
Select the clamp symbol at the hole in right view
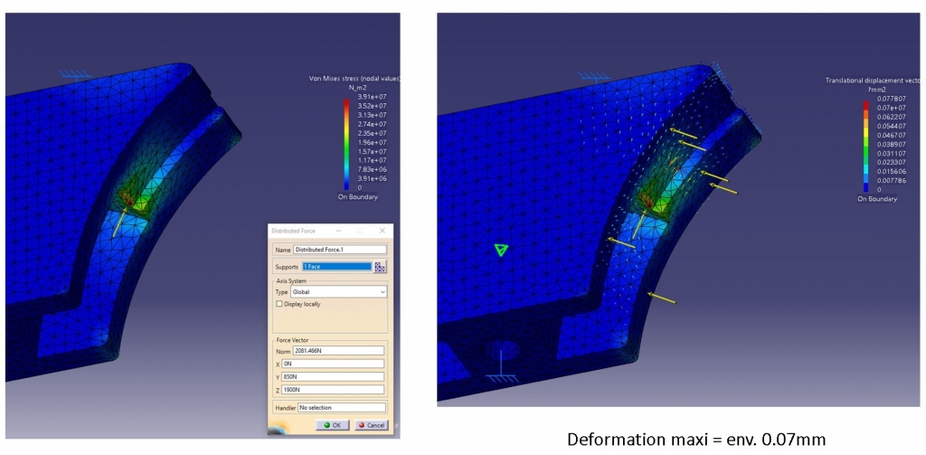click(501, 366)
